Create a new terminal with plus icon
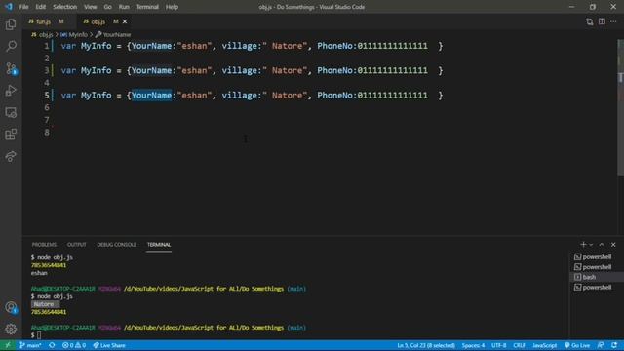The width and height of the screenshot is (624, 351). [x=583, y=245]
